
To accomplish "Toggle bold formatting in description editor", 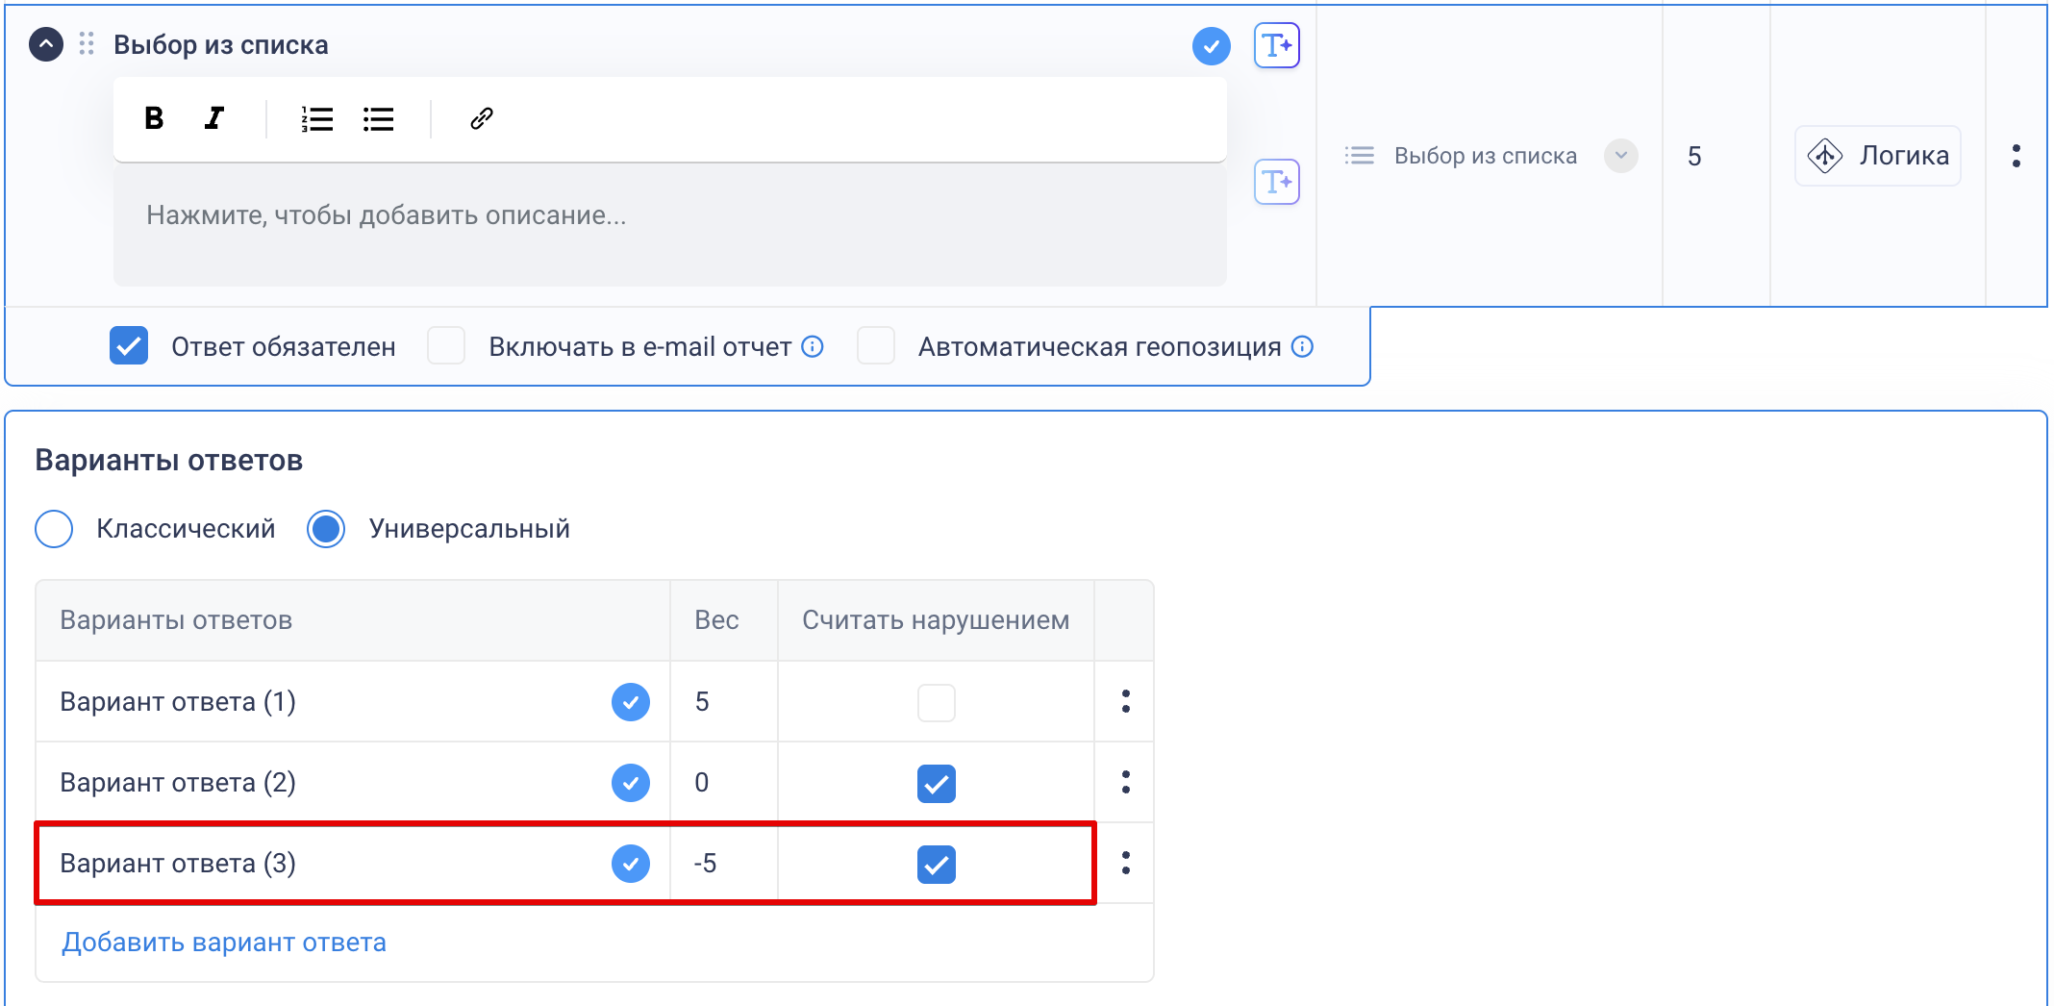I will pos(154,118).
